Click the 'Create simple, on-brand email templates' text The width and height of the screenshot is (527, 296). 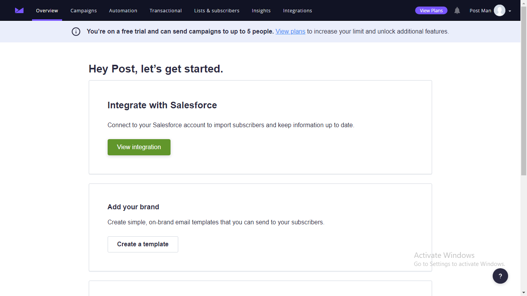(x=216, y=222)
